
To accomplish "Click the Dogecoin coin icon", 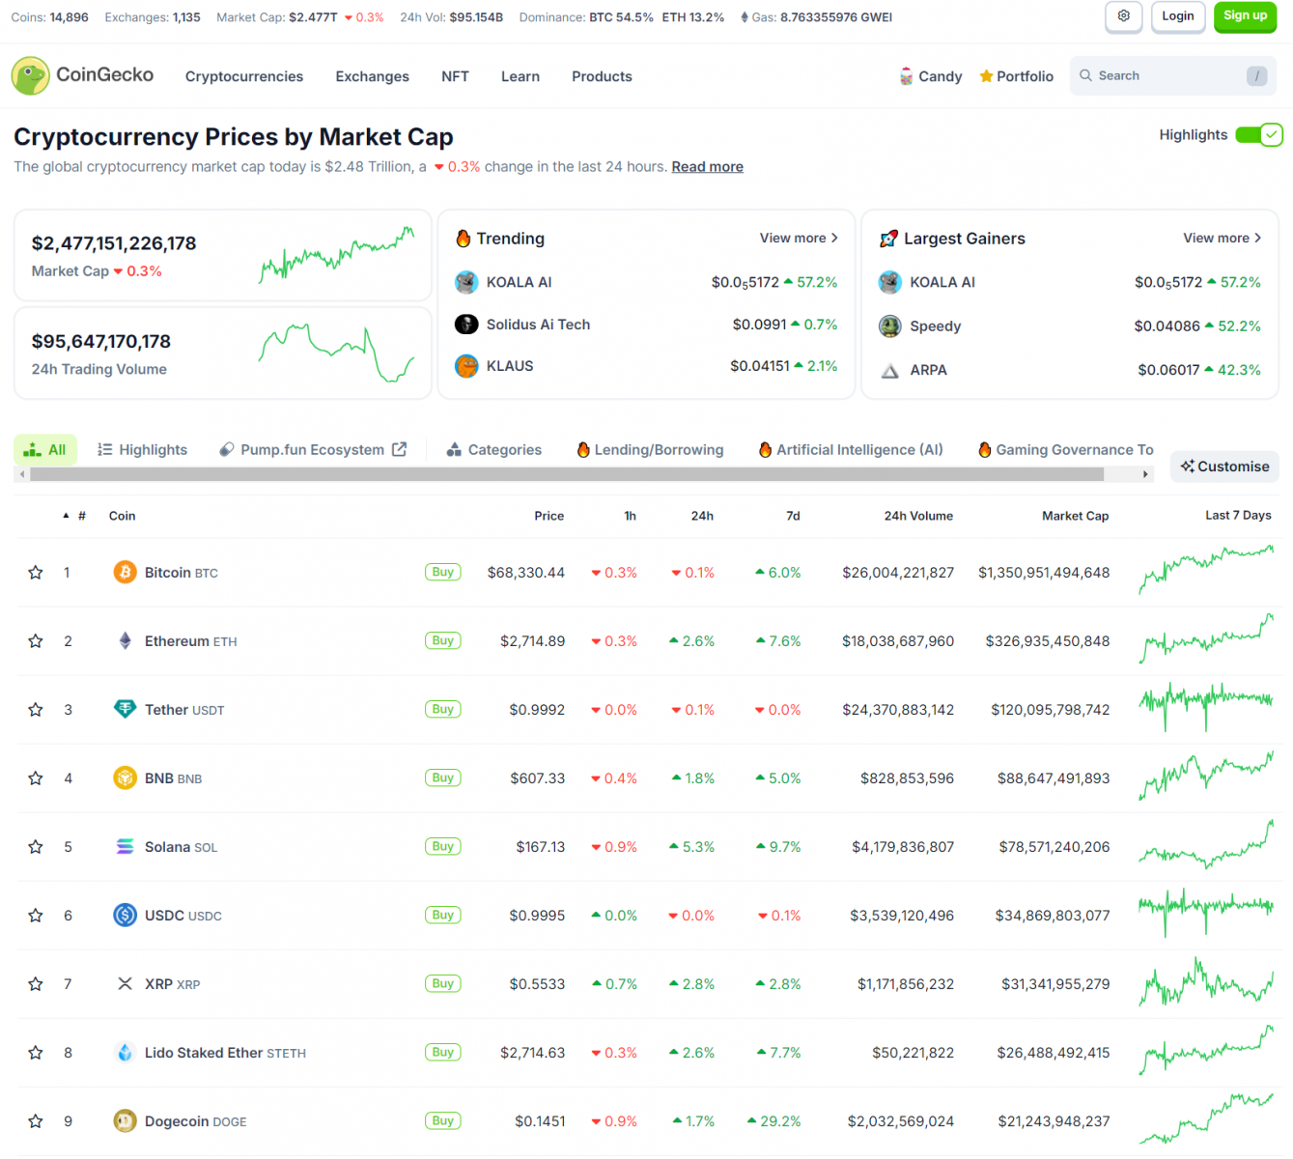I will [x=125, y=1121].
